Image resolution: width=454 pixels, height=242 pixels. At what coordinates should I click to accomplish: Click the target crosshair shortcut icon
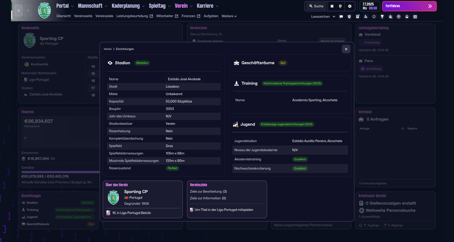399,17
